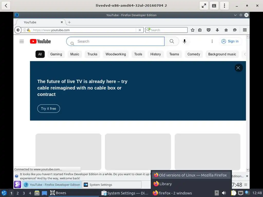Switch to virtual desktop 4
This screenshot has width=263, height=197.
pyautogui.click(x=30, y=193)
